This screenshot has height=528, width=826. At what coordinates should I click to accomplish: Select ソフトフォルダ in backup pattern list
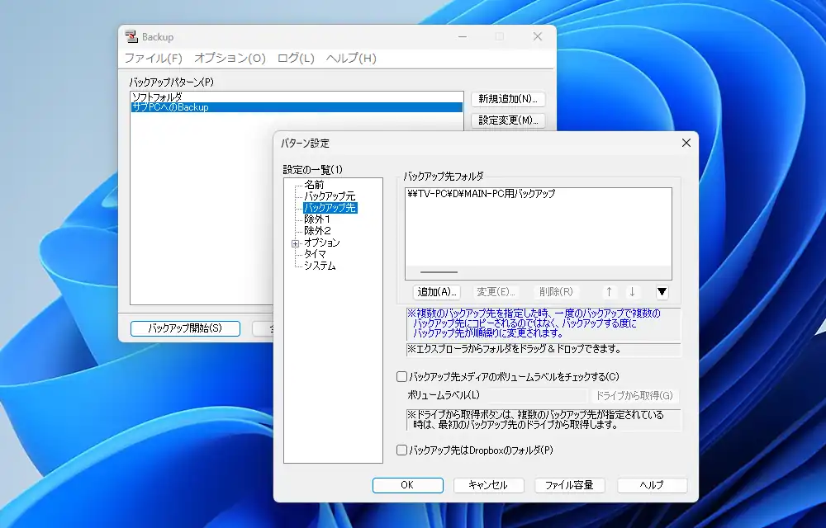coord(157,97)
